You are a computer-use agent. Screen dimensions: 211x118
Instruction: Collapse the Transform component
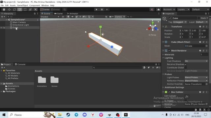[x=163, y=27]
